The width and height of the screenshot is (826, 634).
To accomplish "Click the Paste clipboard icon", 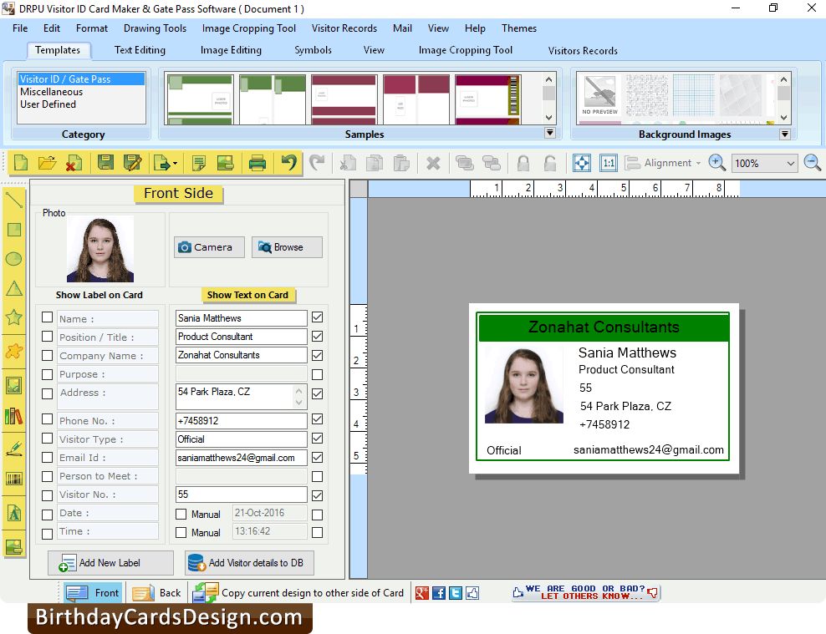I will 401,163.
